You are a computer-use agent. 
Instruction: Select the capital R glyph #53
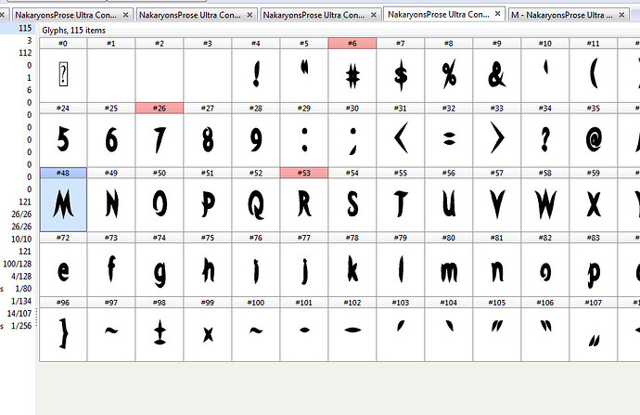[x=304, y=204]
